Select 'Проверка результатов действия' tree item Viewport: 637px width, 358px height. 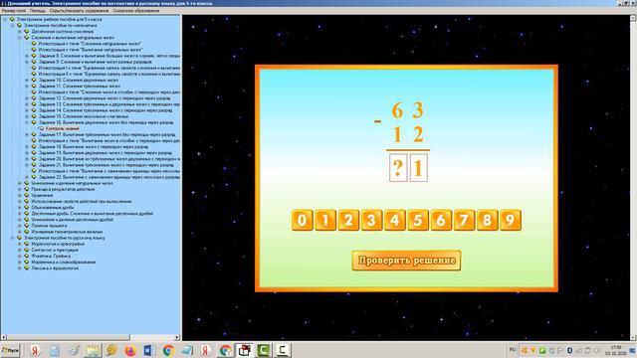[x=63, y=189]
